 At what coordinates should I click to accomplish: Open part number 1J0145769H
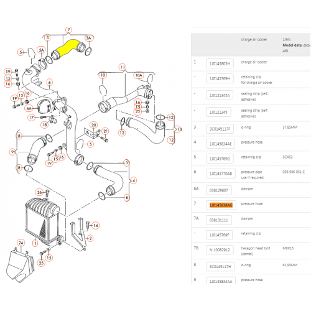point(220,78)
